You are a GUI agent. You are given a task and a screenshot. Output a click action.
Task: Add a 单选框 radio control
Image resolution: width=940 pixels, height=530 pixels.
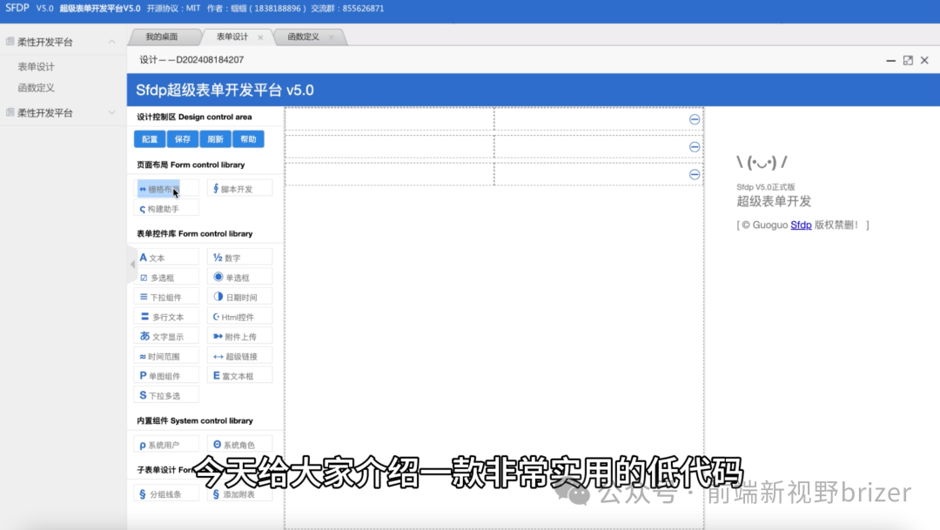(x=239, y=277)
